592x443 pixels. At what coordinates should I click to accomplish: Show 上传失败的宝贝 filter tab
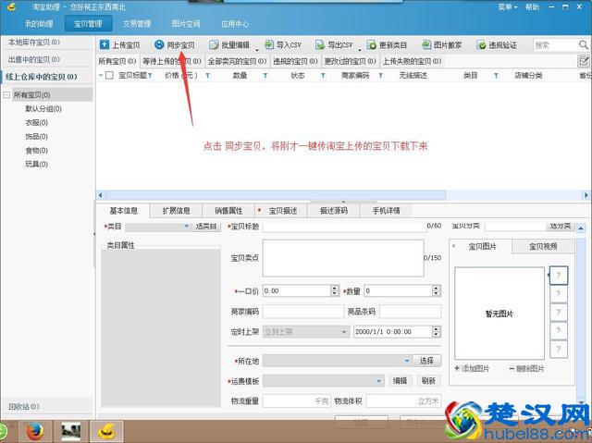click(x=413, y=61)
